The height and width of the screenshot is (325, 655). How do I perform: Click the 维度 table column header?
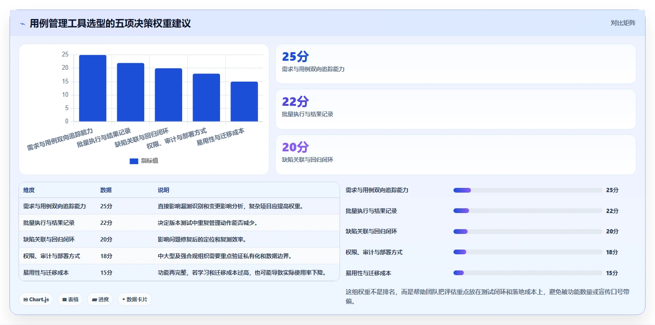[x=29, y=190]
